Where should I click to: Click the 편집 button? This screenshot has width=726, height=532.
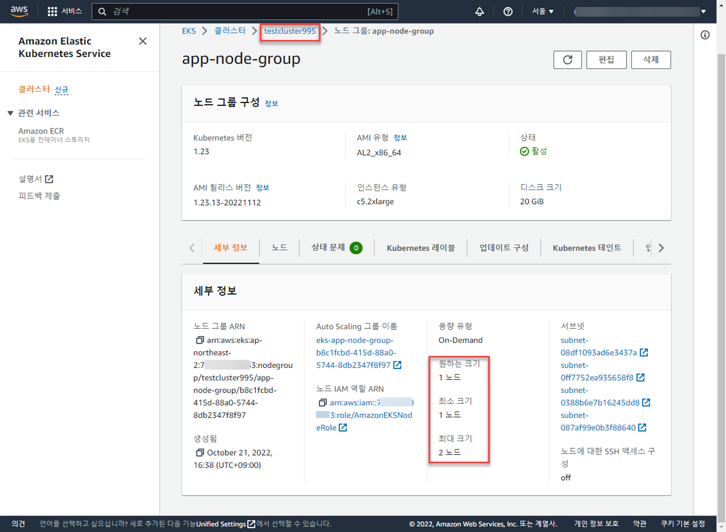[x=606, y=60]
